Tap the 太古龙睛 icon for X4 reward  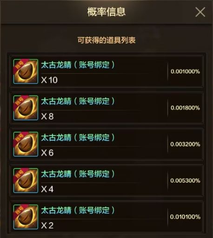[x=26, y=180]
